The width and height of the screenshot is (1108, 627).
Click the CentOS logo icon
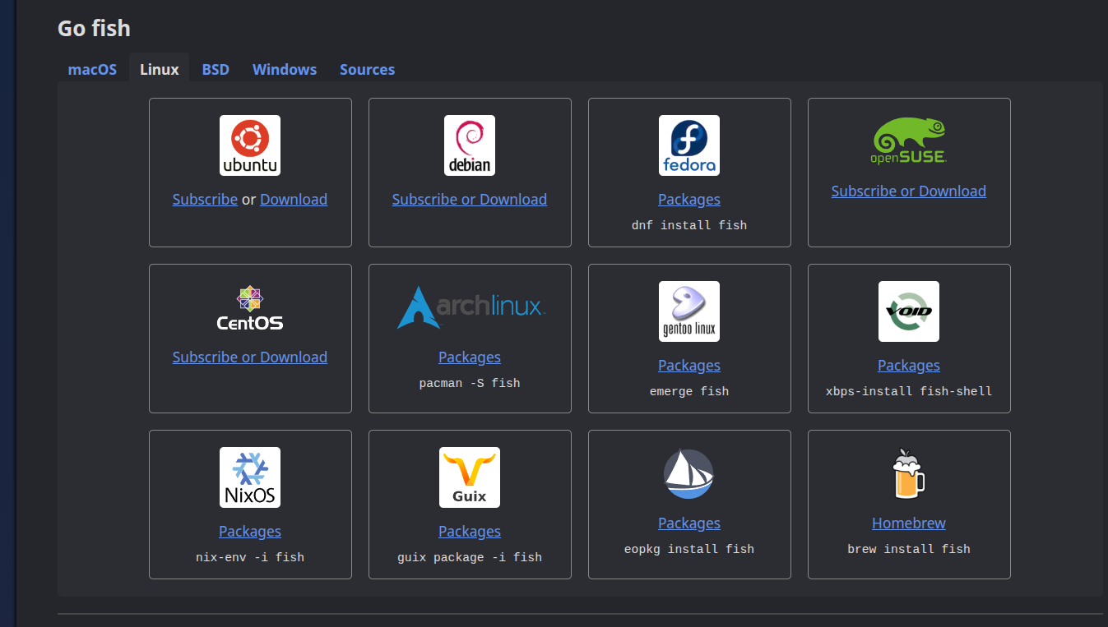(250, 307)
